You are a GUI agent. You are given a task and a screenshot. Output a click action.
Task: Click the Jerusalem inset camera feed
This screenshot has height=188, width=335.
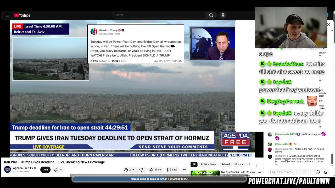tap(51, 59)
